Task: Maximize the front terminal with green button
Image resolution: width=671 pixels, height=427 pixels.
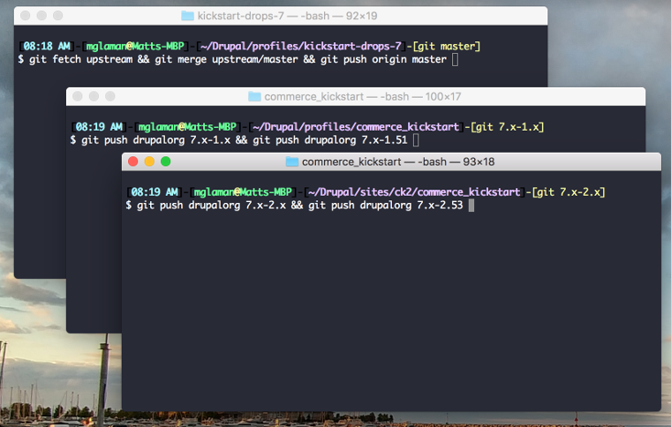Action: pyautogui.click(x=166, y=161)
